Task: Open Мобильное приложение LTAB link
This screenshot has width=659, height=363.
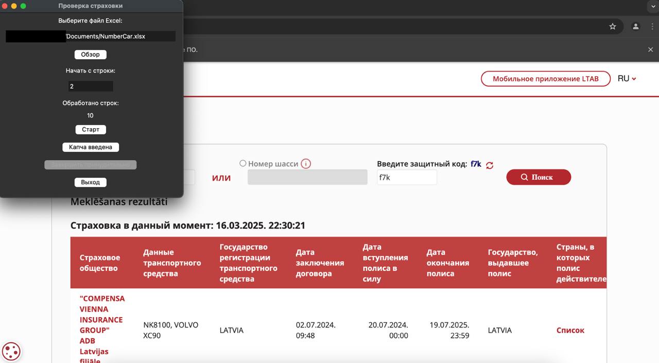Action: [546, 79]
